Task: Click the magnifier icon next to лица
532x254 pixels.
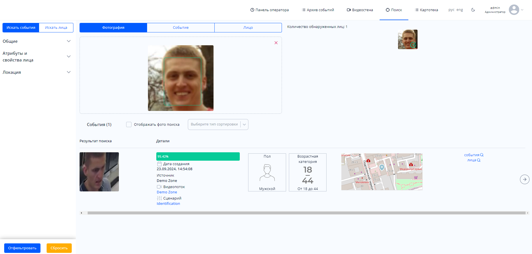Action: 479,160
